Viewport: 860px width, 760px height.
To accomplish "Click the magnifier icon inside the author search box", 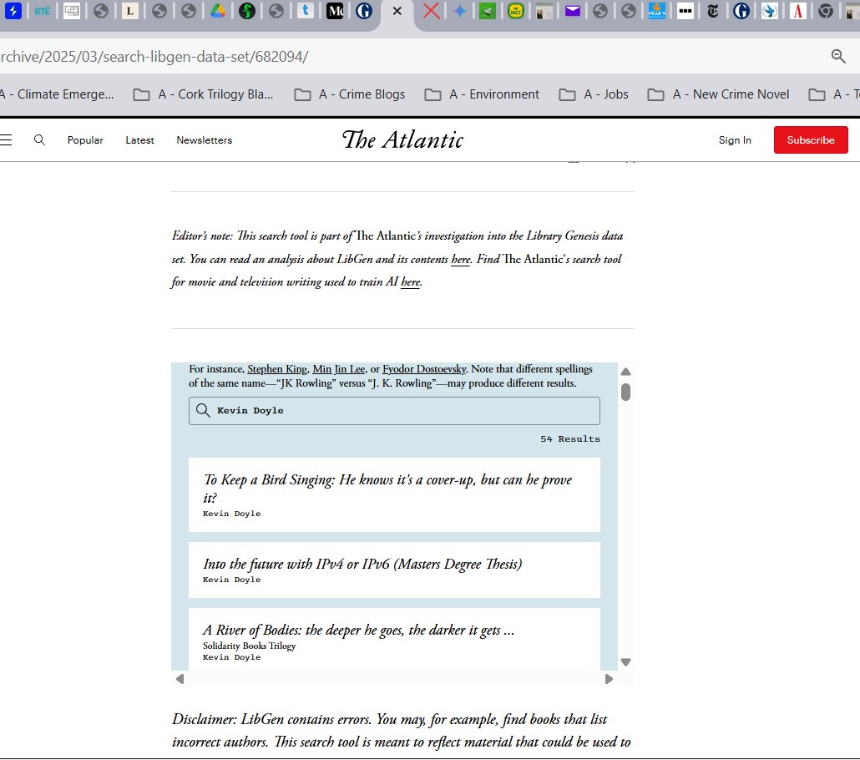I will click(203, 410).
